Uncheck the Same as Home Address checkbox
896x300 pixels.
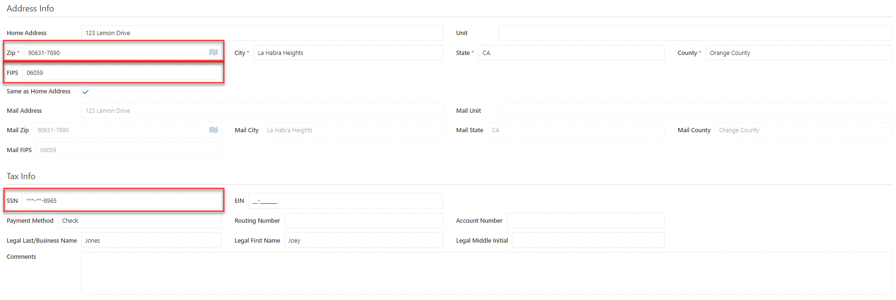(x=85, y=92)
